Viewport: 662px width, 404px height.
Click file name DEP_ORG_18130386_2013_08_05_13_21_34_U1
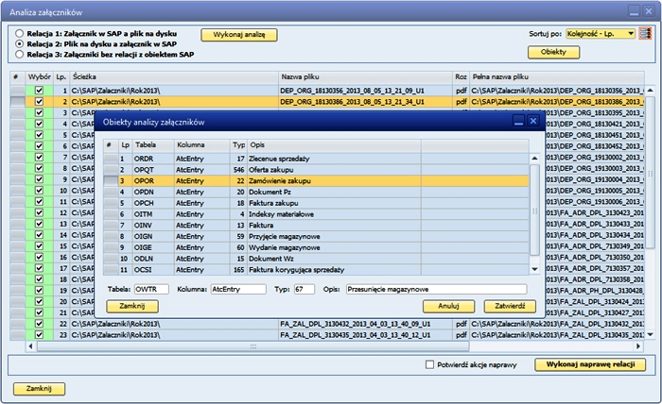pyautogui.click(x=352, y=102)
